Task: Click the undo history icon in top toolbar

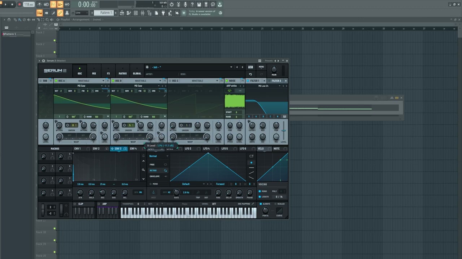Action: click(x=171, y=4)
